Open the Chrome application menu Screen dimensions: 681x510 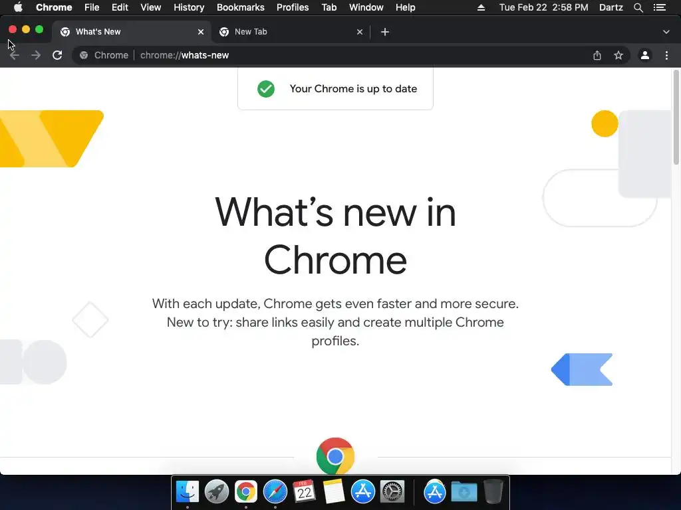(x=54, y=7)
